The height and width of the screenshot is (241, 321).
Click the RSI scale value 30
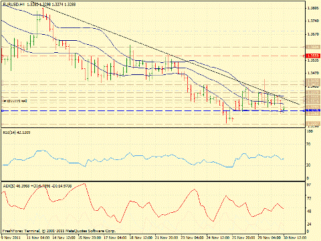tap(309, 165)
